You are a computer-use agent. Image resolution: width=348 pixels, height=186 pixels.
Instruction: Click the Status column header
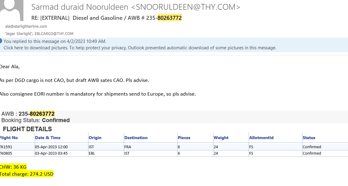coord(309,138)
